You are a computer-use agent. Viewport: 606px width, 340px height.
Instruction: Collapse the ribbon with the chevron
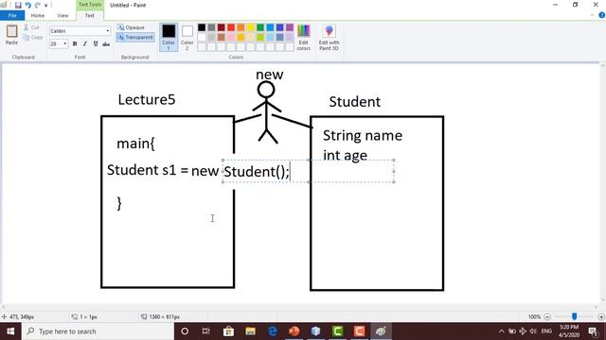pyautogui.click(x=592, y=15)
